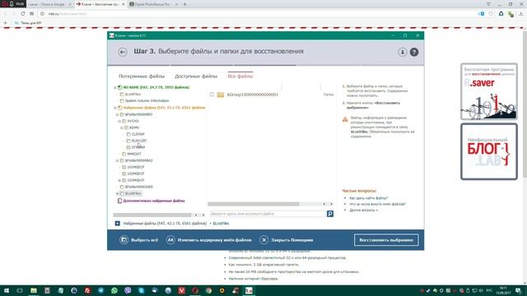
Task: Select the $LostFiles folder under NO NAME
Action: [x=133, y=95]
